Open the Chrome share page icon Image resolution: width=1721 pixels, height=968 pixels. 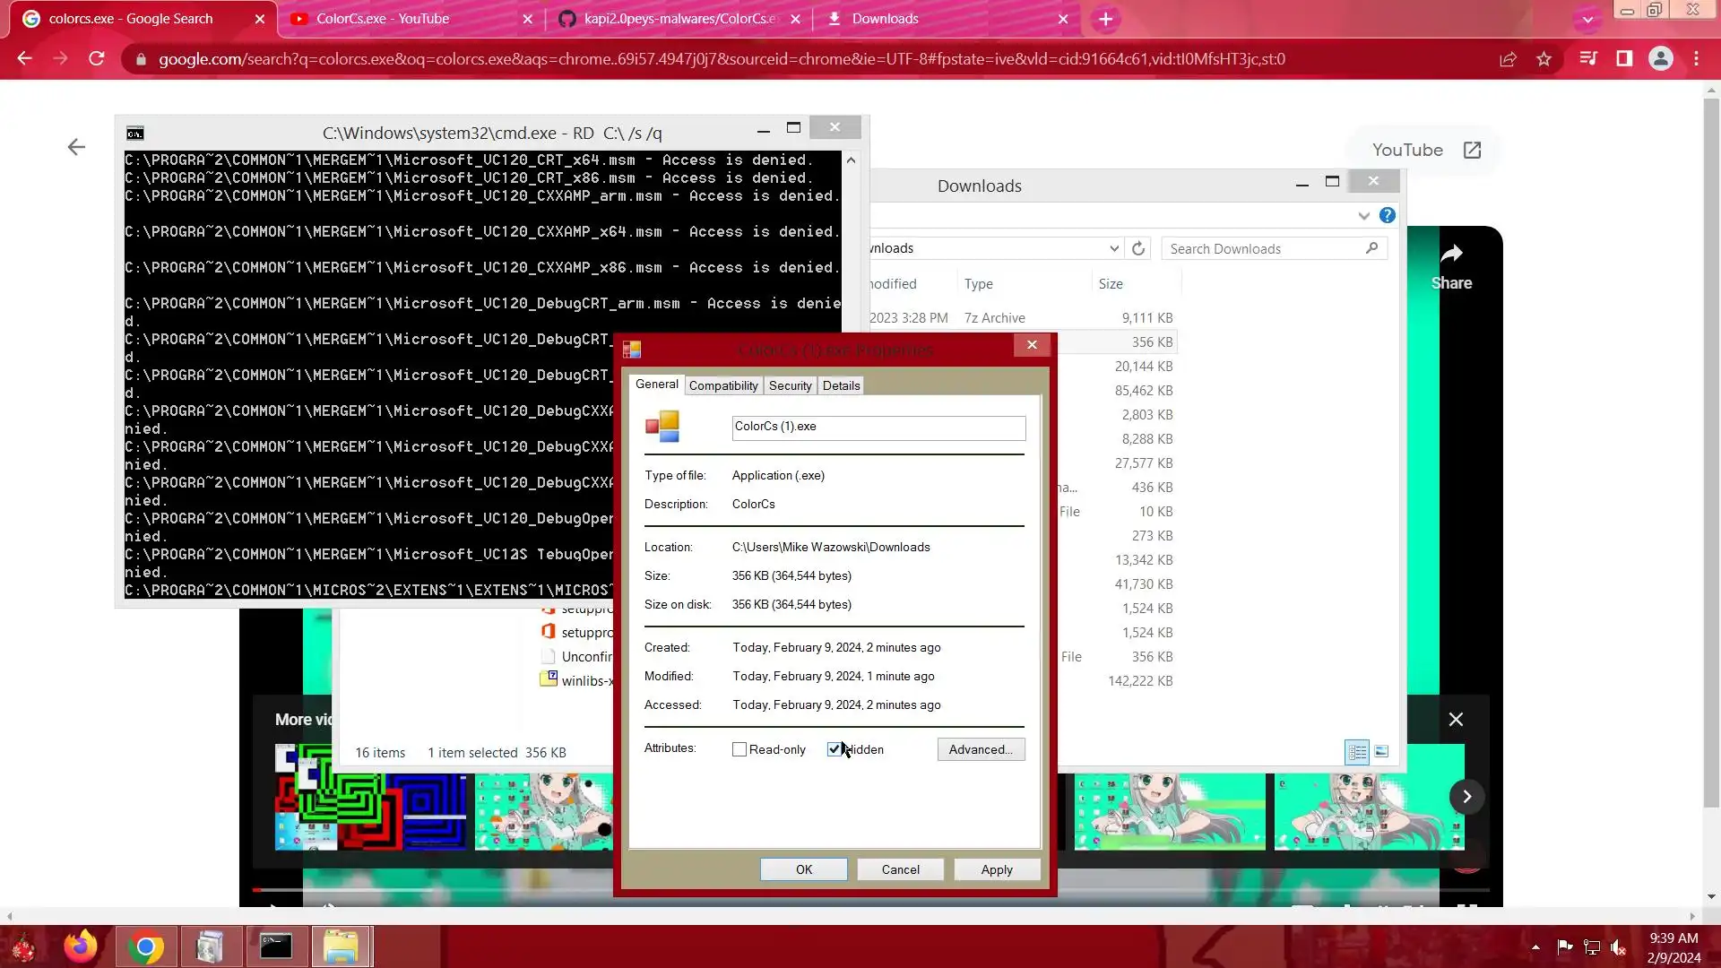click(1508, 59)
